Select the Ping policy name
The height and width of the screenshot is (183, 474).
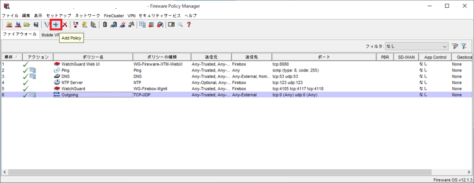click(x=65, y=71)
